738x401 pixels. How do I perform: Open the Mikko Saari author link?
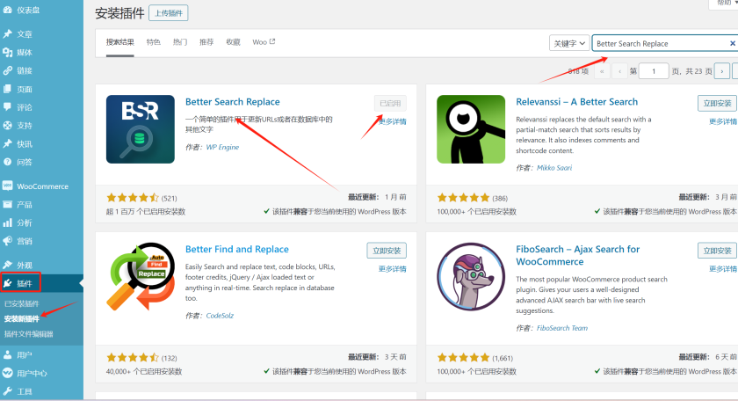(x=554, y=168)
